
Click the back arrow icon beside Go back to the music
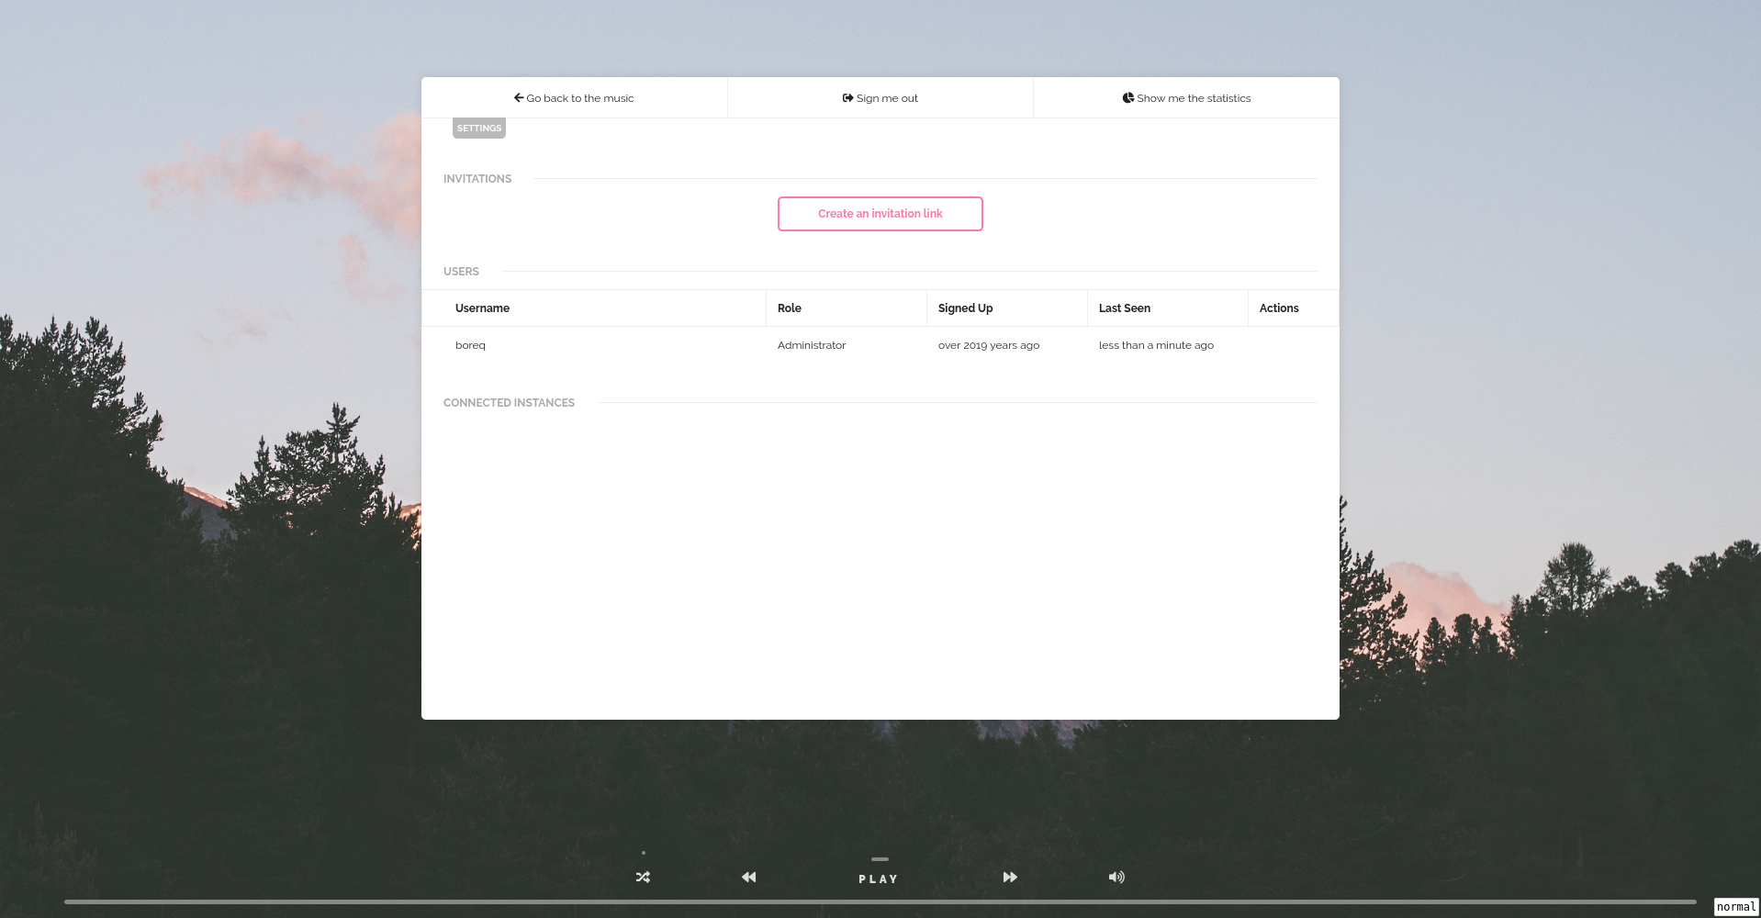click(519, 97)
